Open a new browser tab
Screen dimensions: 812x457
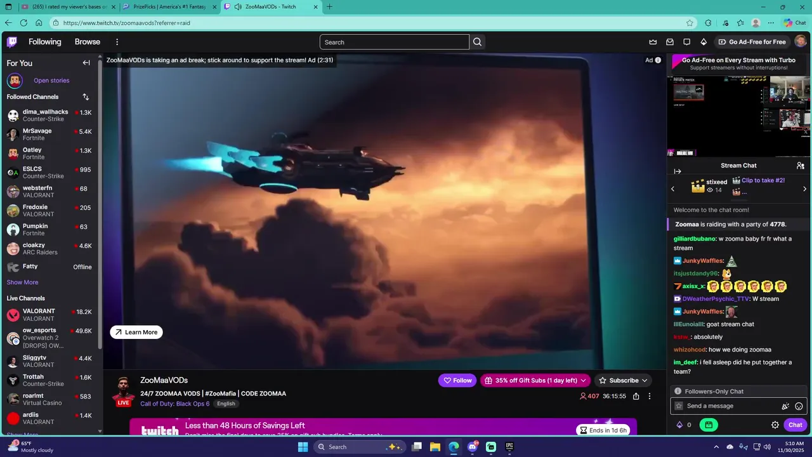329,7
